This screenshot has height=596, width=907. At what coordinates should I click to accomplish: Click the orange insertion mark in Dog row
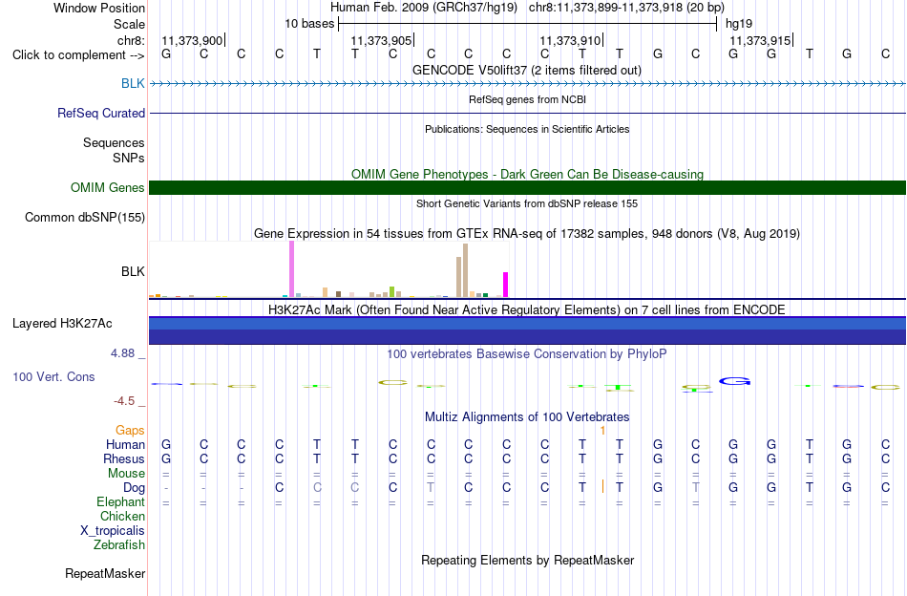602,486
